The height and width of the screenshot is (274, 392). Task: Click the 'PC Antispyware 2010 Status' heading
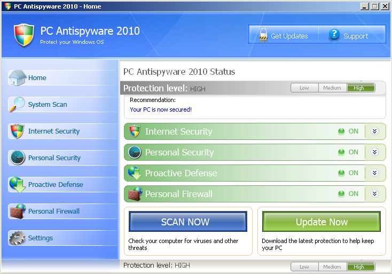179,72
